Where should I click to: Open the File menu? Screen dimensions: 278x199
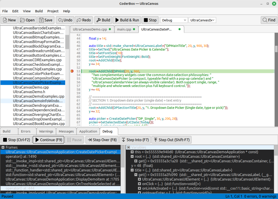(x=5, y=11)
